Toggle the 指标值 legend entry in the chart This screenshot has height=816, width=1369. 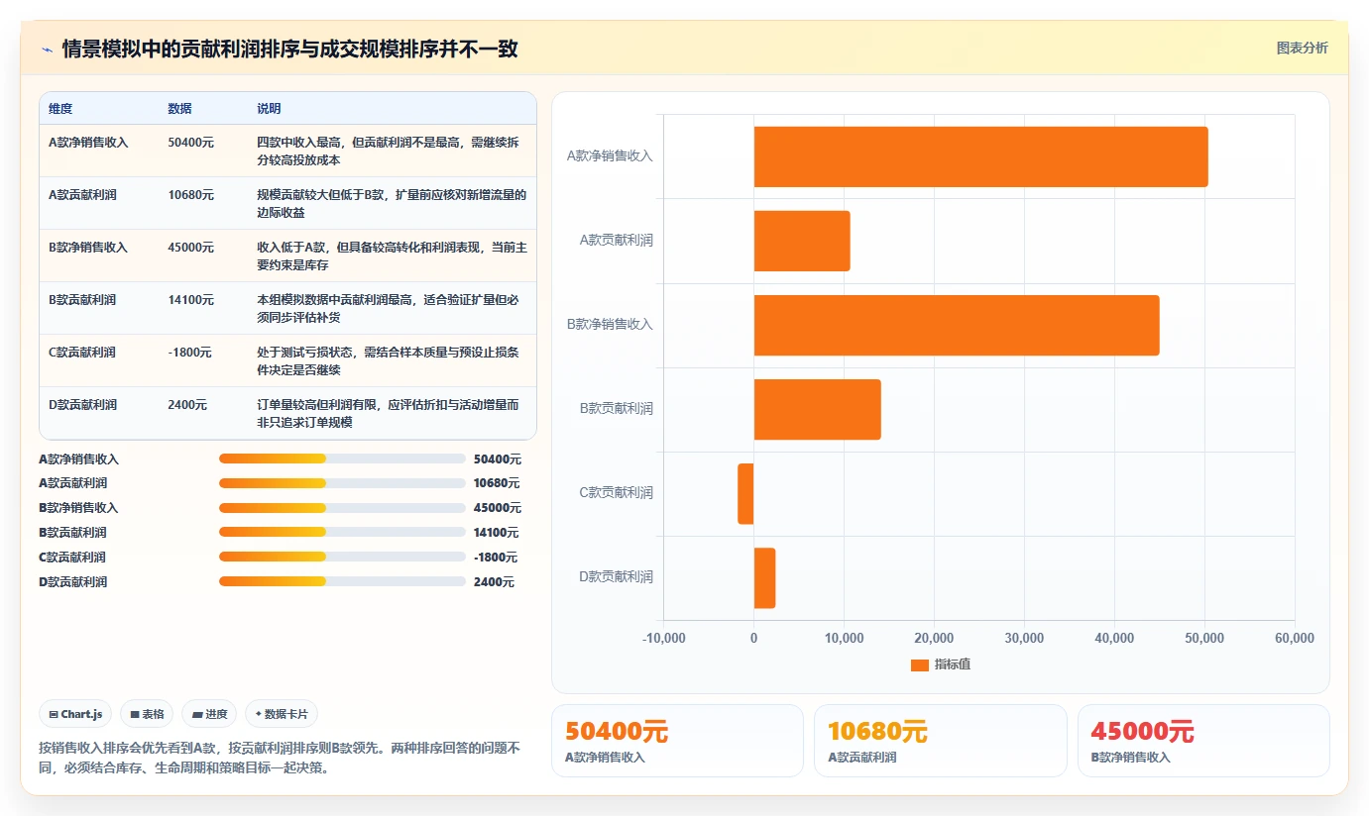(x=941, y=664)
